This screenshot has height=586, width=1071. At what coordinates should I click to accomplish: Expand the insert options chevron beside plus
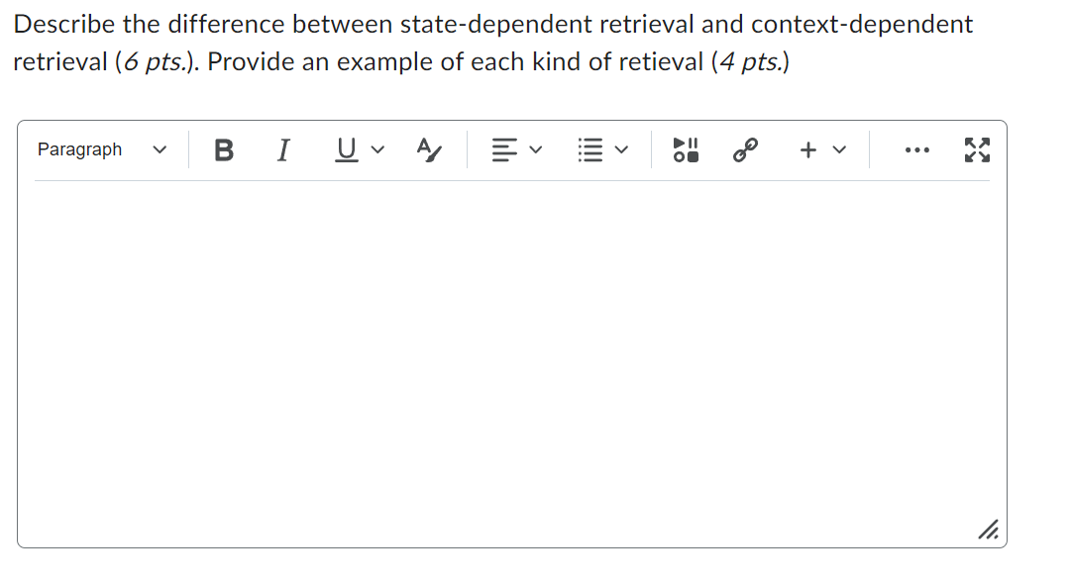click(836, 150)
